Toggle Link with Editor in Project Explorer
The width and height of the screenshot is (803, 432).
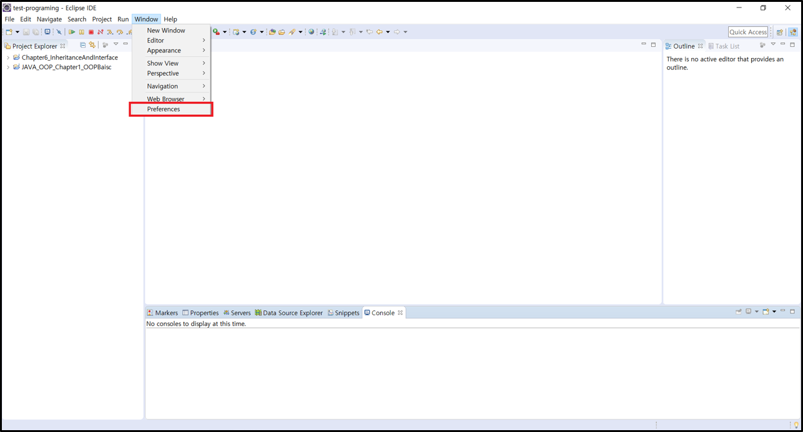pyautogui.click(x=92, y=45)
